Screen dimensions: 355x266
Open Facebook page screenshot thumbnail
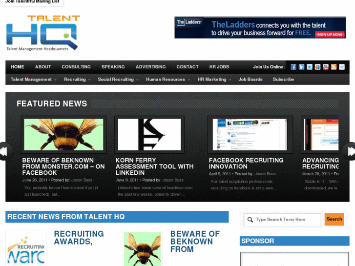(x=250, y=135)
